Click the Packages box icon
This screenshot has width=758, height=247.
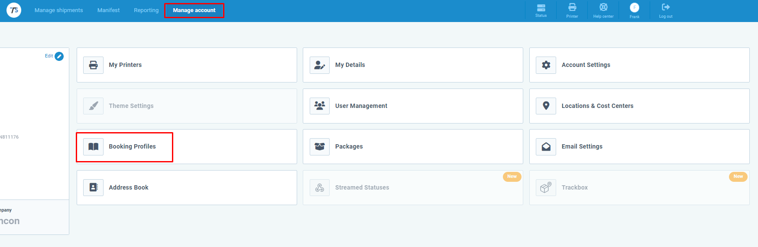(320, 147)
